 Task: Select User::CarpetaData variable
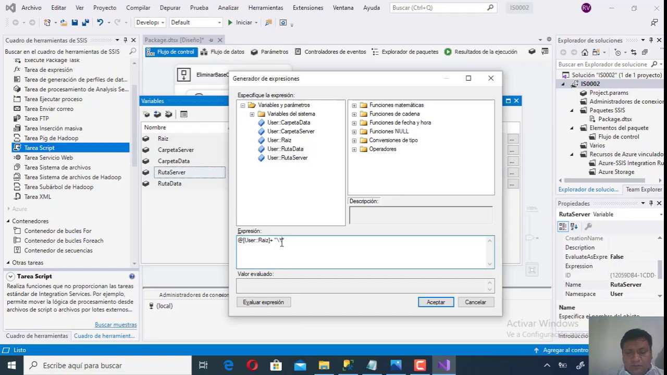click(289, 123)
